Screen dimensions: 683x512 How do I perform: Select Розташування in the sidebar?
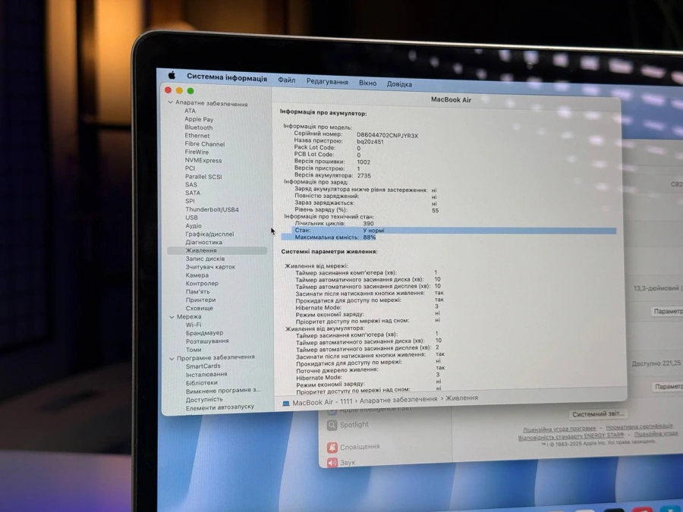207,341
